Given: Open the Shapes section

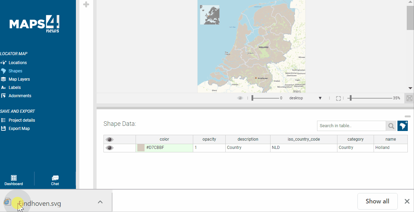Looking at the screenshot, I should tap(16, 71).
